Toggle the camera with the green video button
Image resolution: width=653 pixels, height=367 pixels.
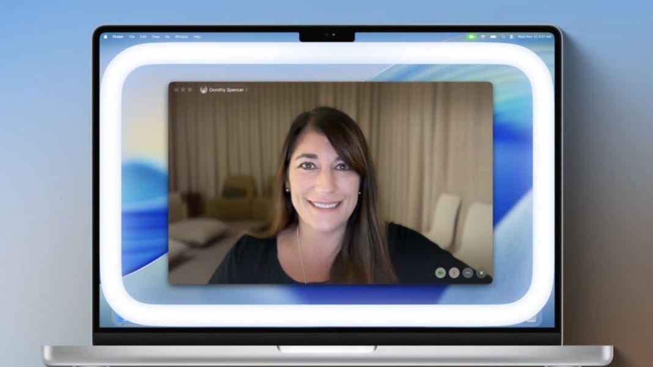[441, 272]
